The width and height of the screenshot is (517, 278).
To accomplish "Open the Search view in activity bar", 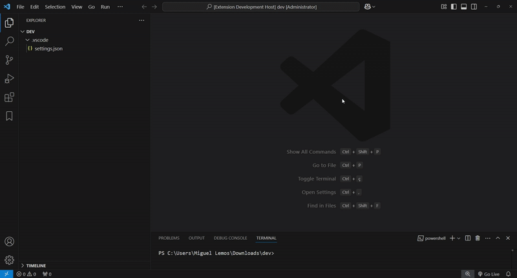I will [x=9, y=41].
